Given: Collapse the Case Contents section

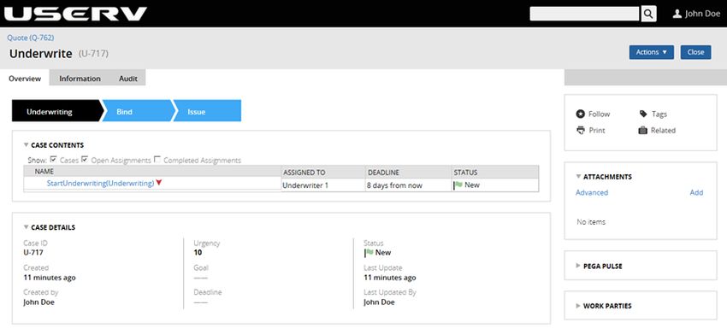Looking at the screenshot, I should point(26,145).
